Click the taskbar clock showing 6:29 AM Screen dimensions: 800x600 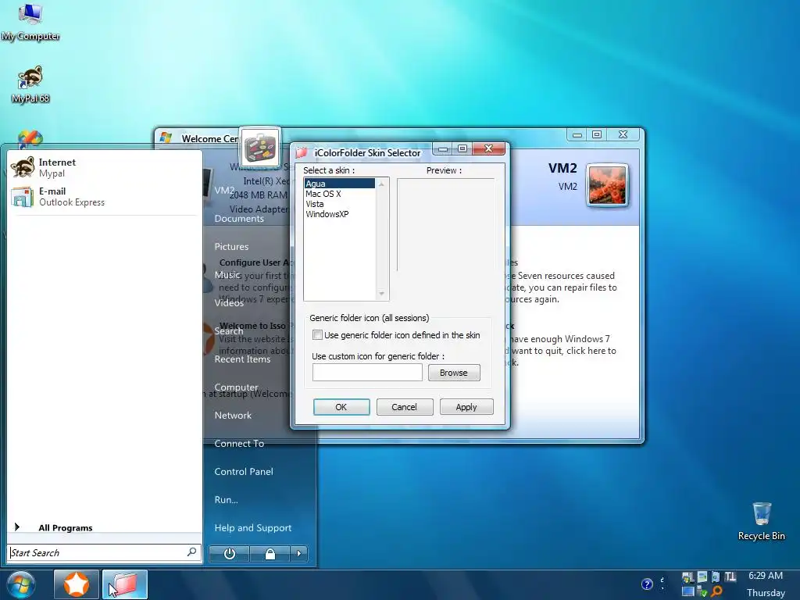tap(766, 576)
